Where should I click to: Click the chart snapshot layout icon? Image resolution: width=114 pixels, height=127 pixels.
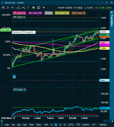click(x=39, y=8)
